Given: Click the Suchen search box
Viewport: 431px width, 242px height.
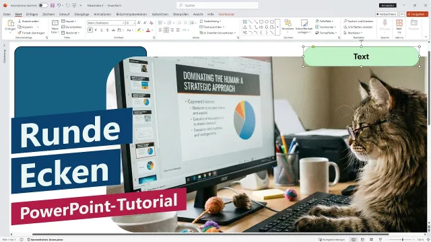Looking at the screenshot, I should point(218,5).
